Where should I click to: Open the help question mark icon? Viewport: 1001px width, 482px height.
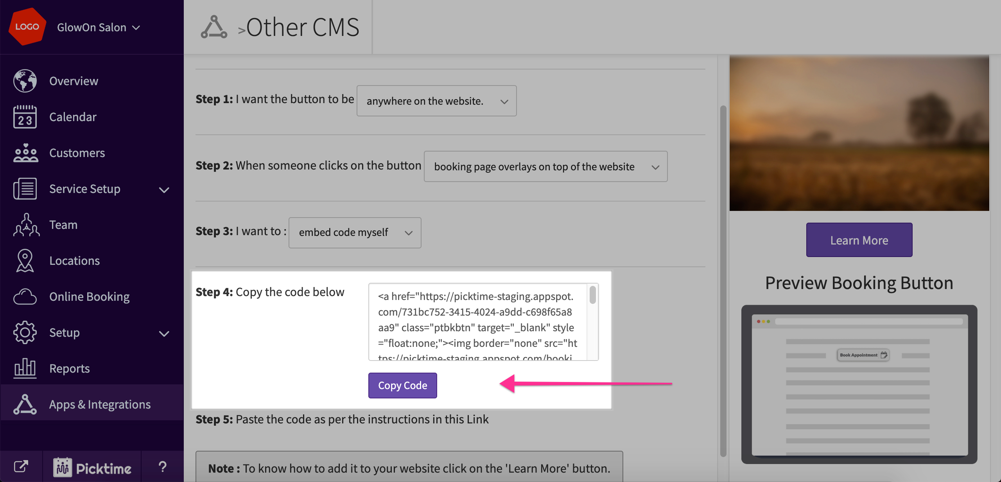pyautogui.click(x=162, y=466)
